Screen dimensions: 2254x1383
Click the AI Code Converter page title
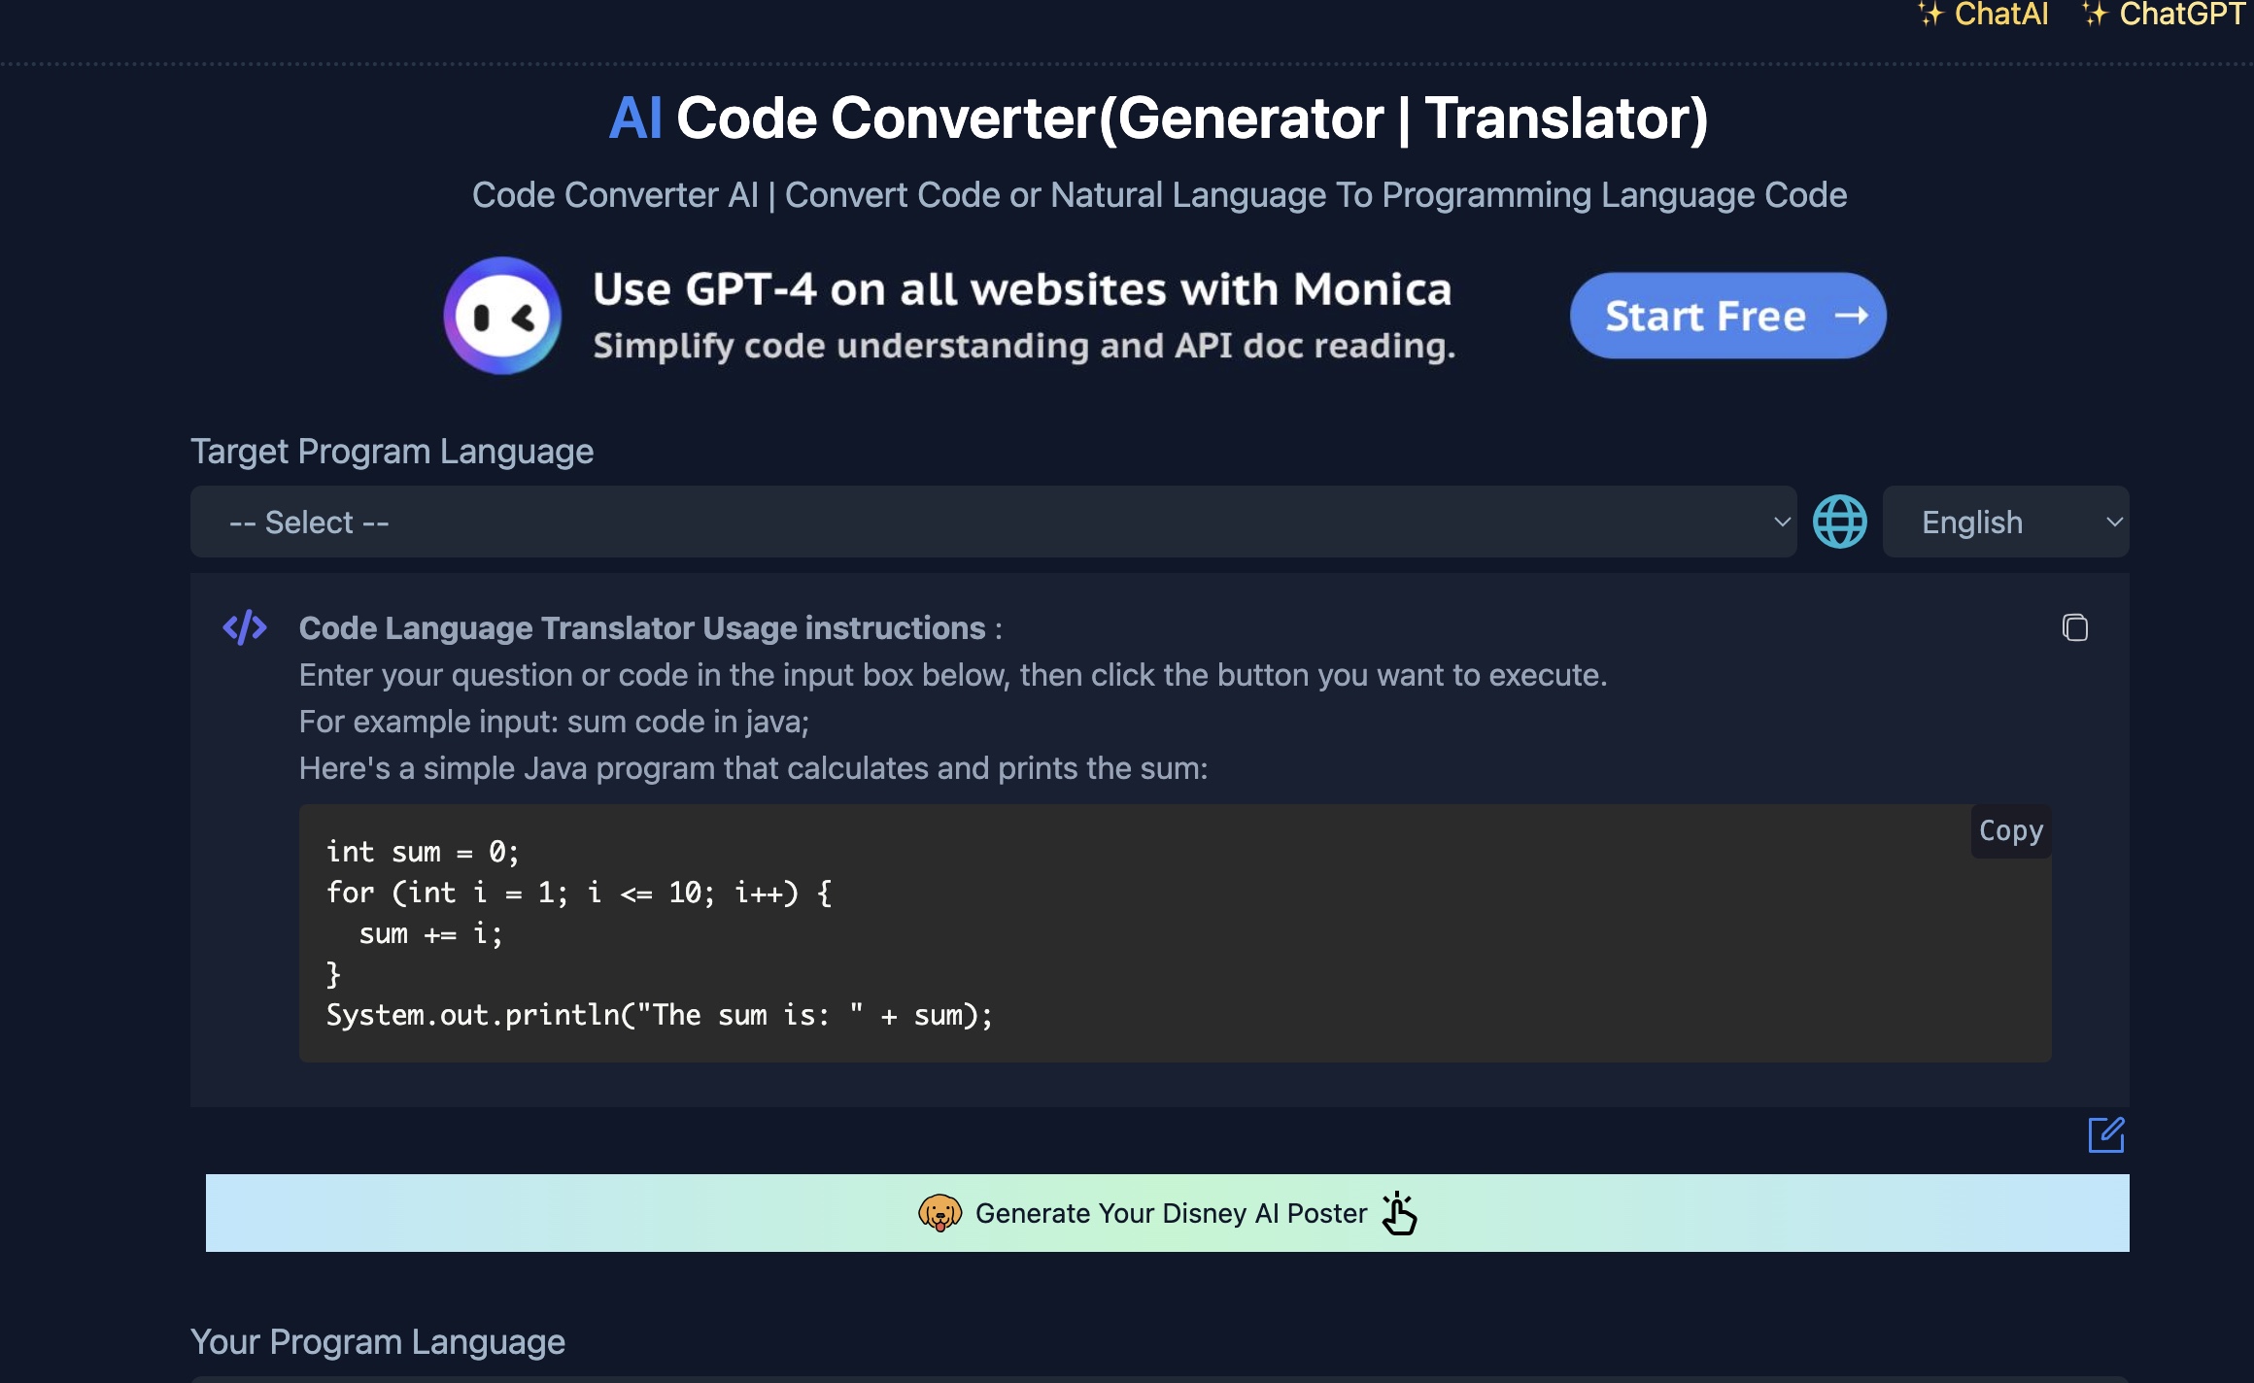click(x=1157, y=118)
